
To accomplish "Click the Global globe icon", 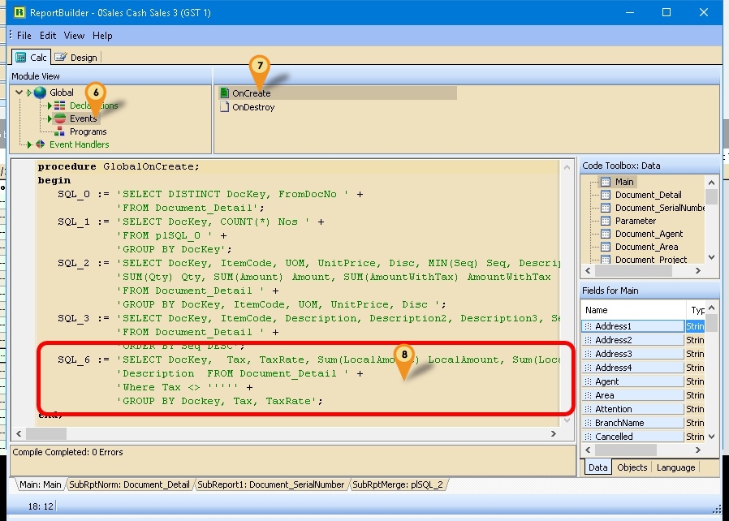I will [41, 93].
